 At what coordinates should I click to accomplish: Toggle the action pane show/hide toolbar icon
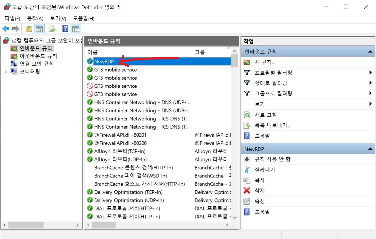coord(75,29)
